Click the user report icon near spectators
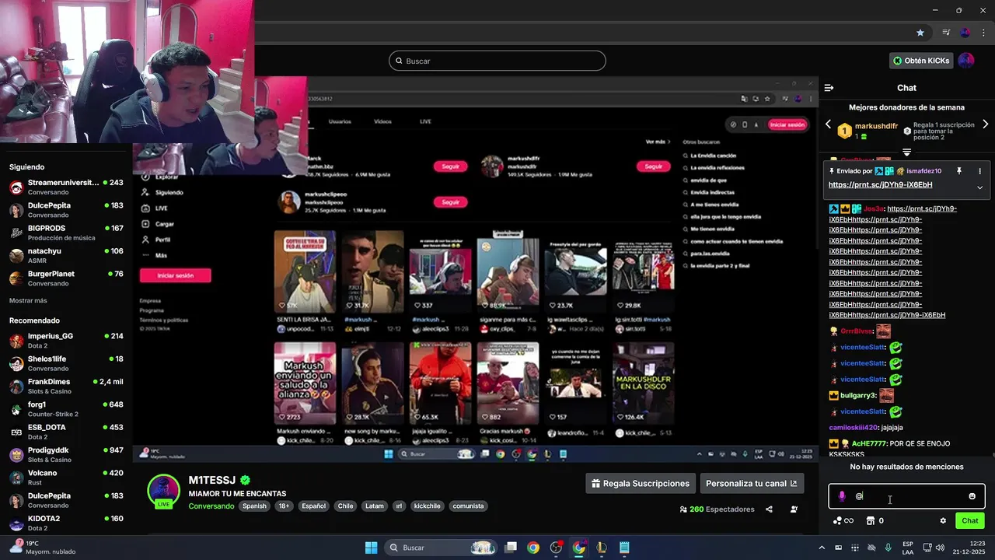Image resolution: width=995 pixels, height=560 pixels. click(794, 509)
